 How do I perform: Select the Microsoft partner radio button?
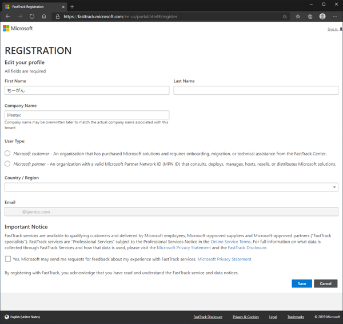click(x=7, y=163)
